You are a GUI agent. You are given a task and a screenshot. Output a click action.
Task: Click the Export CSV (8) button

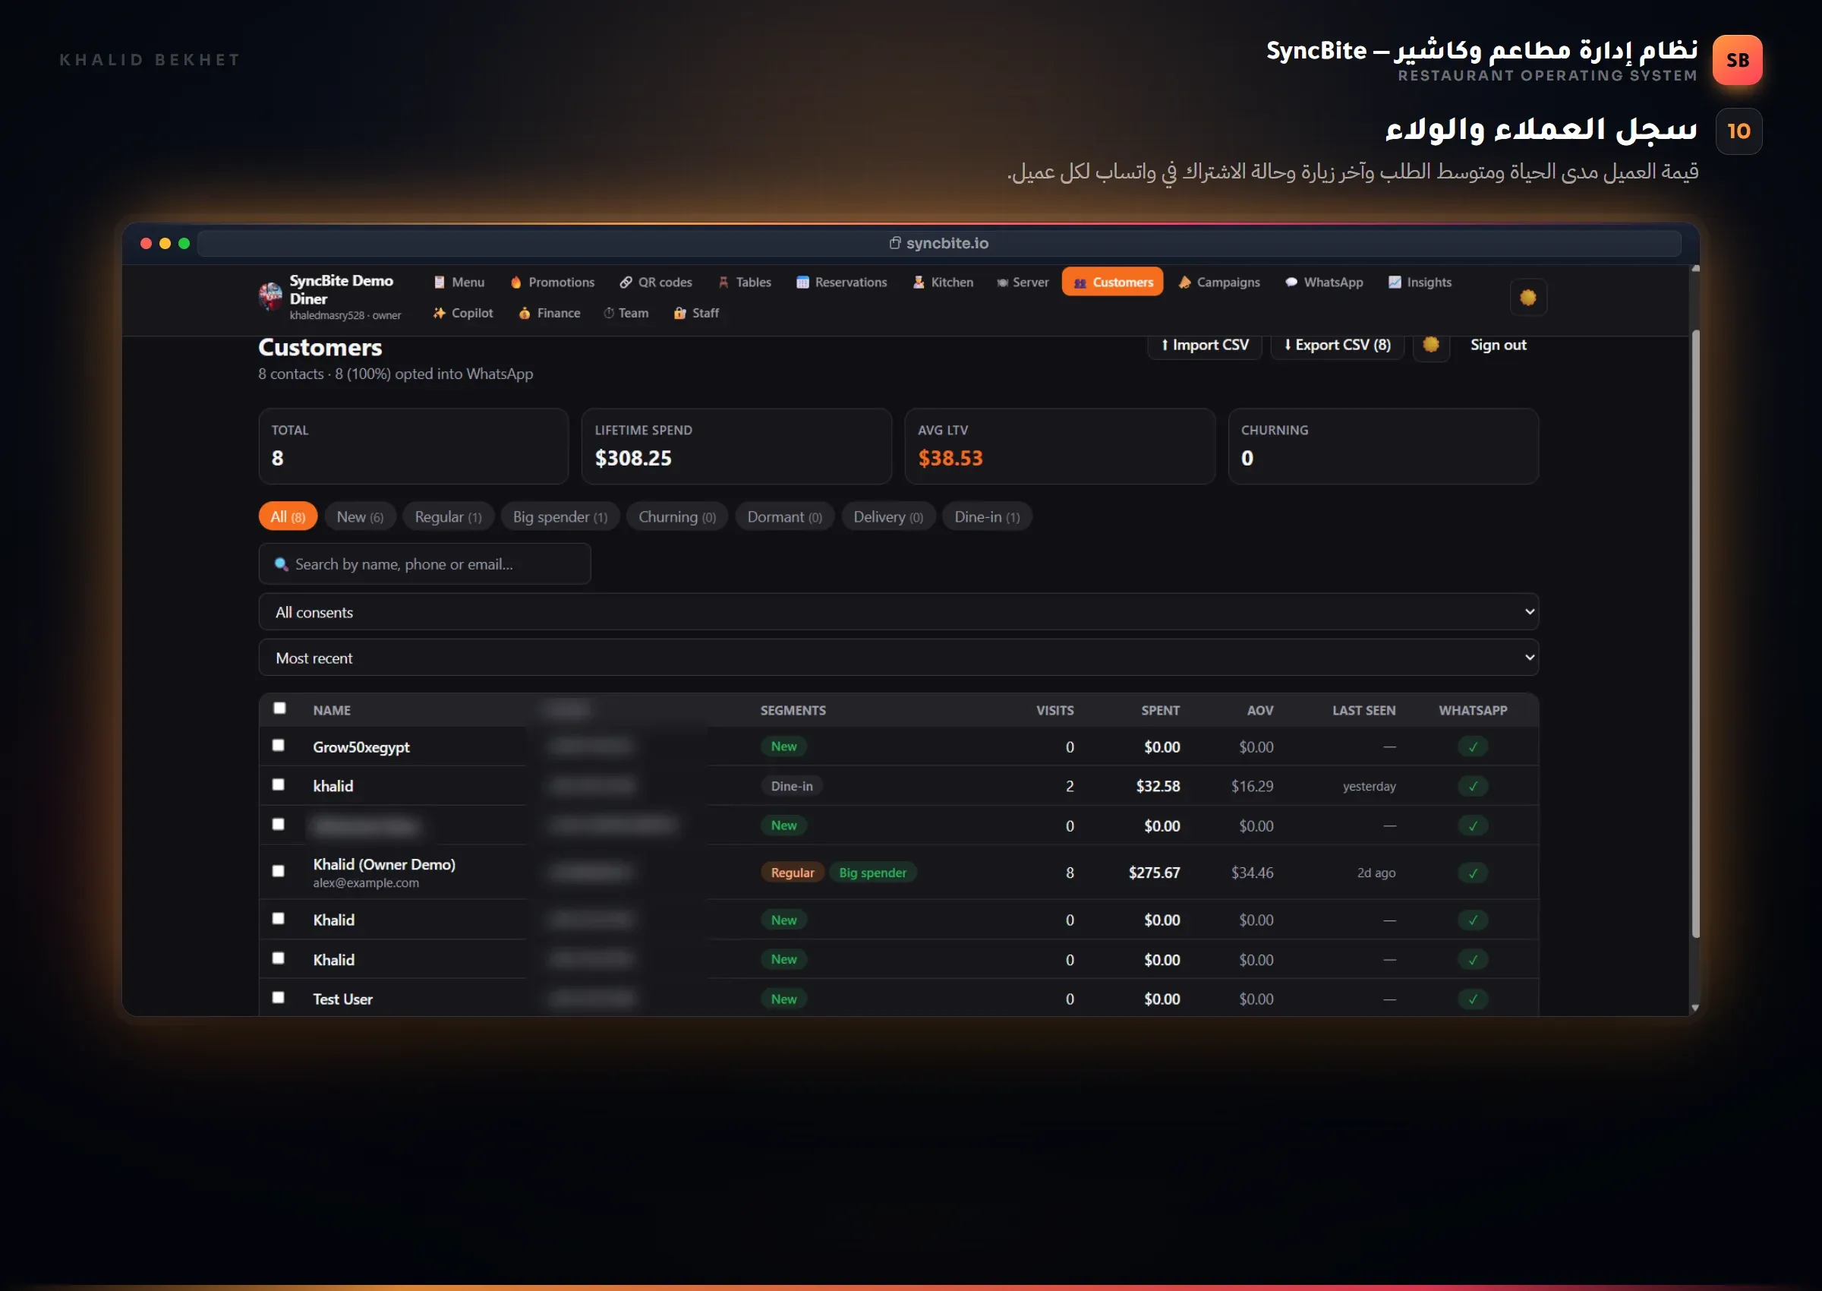[x=1338, y=345]
